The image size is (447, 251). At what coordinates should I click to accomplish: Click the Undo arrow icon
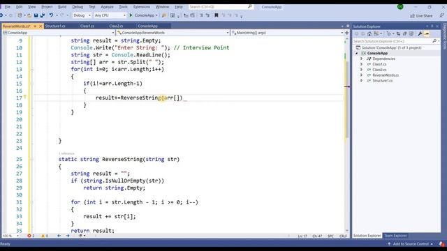51,15
